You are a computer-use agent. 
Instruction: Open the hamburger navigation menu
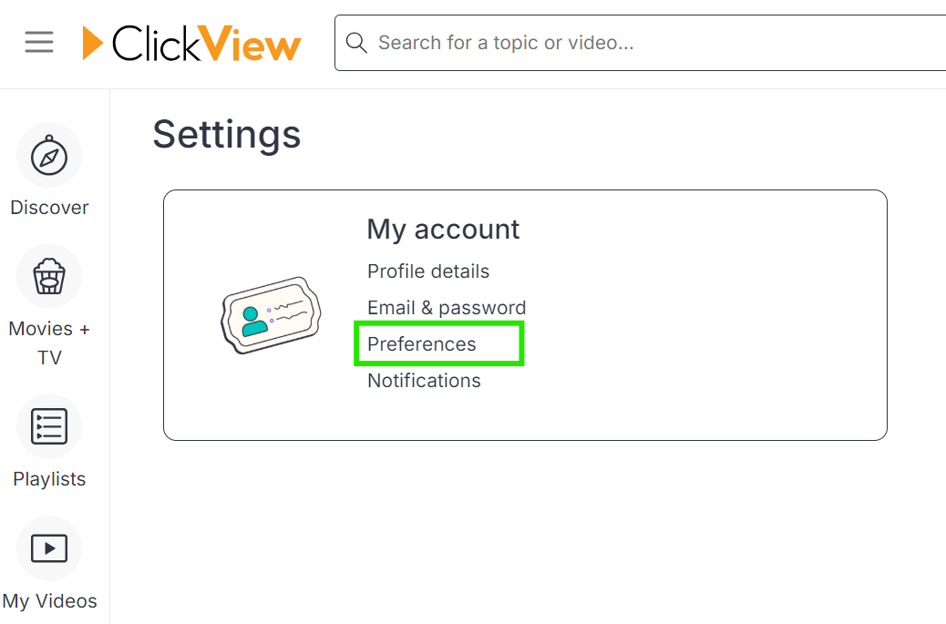[39, 42]
